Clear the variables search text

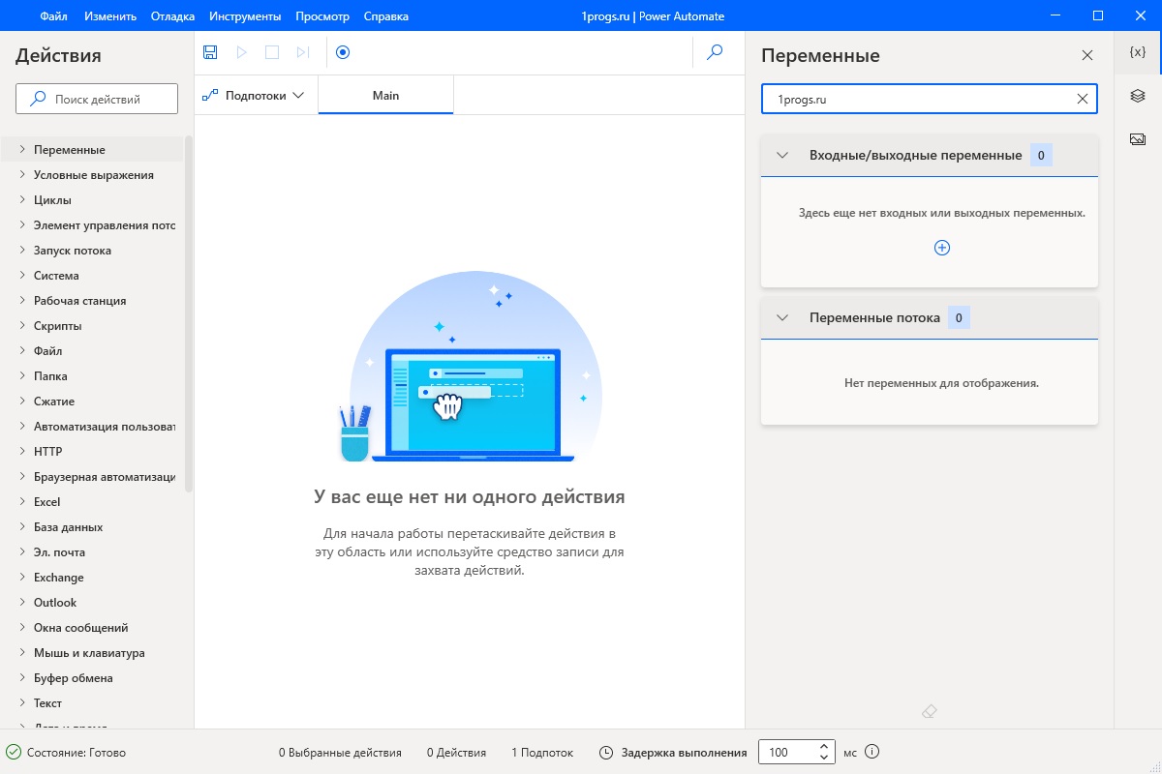coord(1083,99)
